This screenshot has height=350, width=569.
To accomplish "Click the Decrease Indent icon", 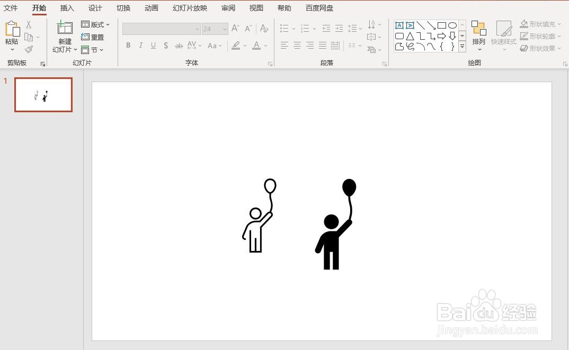I will point(326,28).
